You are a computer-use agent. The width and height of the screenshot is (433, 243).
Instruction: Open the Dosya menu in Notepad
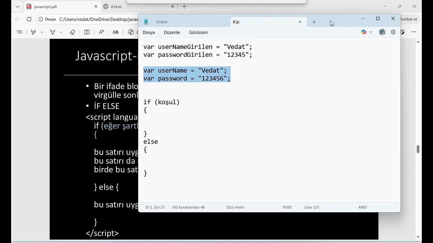coord(149,32)
